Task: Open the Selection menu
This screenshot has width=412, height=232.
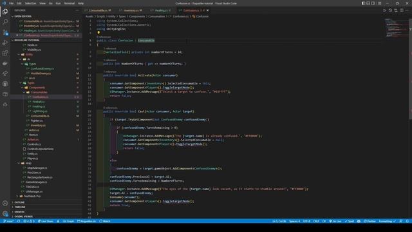Action: click(x=30, y=3)
